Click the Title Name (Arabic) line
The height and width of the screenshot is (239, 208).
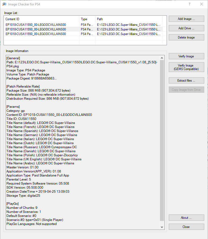tap(40, 163)
